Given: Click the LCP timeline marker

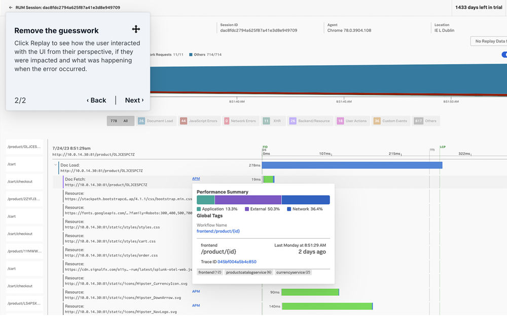Looking at the screenshot, I should point(443,147).
